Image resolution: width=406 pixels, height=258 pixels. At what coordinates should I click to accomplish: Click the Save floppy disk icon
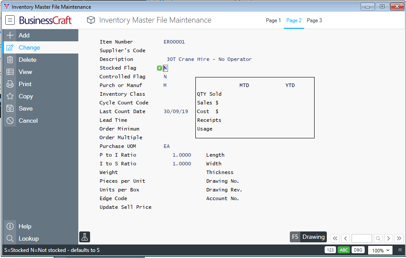point(10,108)
